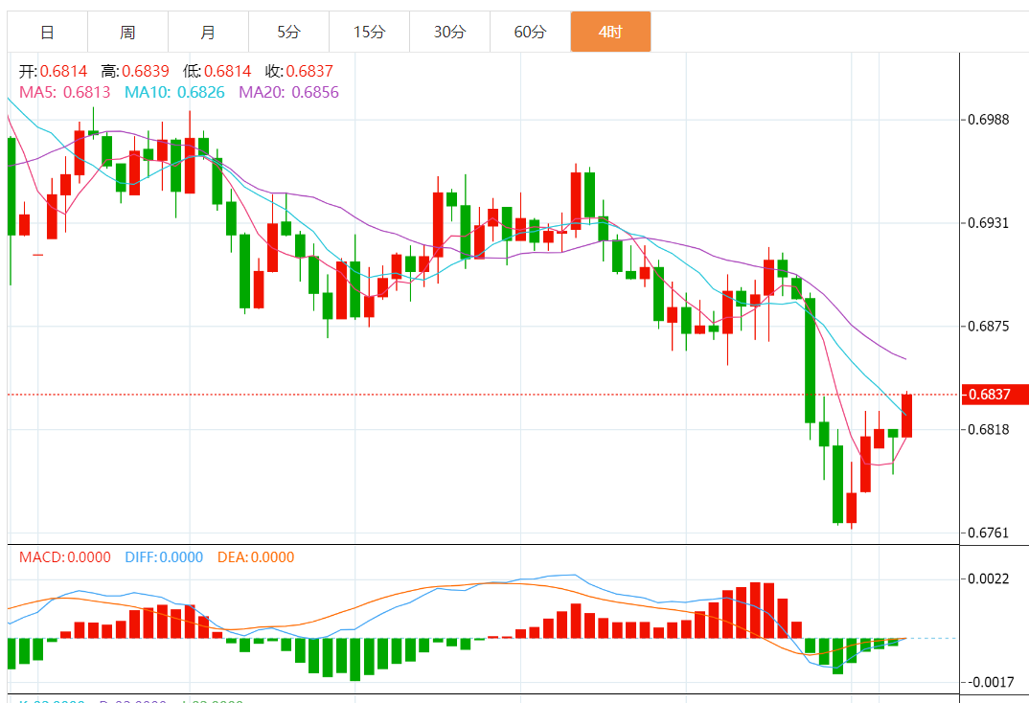The height and width of the screenshot is (703, 1029).
Task: Click the MA10: 0.6826 indicator label
Action: coord(174,93)
